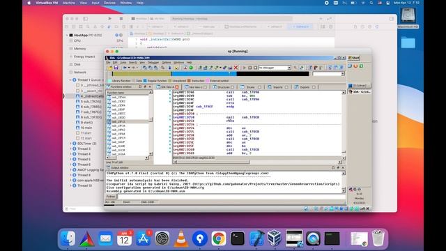Viewport: 446px width, 251px height.
Task: Open the Apple menu
Action: click(x=29, y=3)
